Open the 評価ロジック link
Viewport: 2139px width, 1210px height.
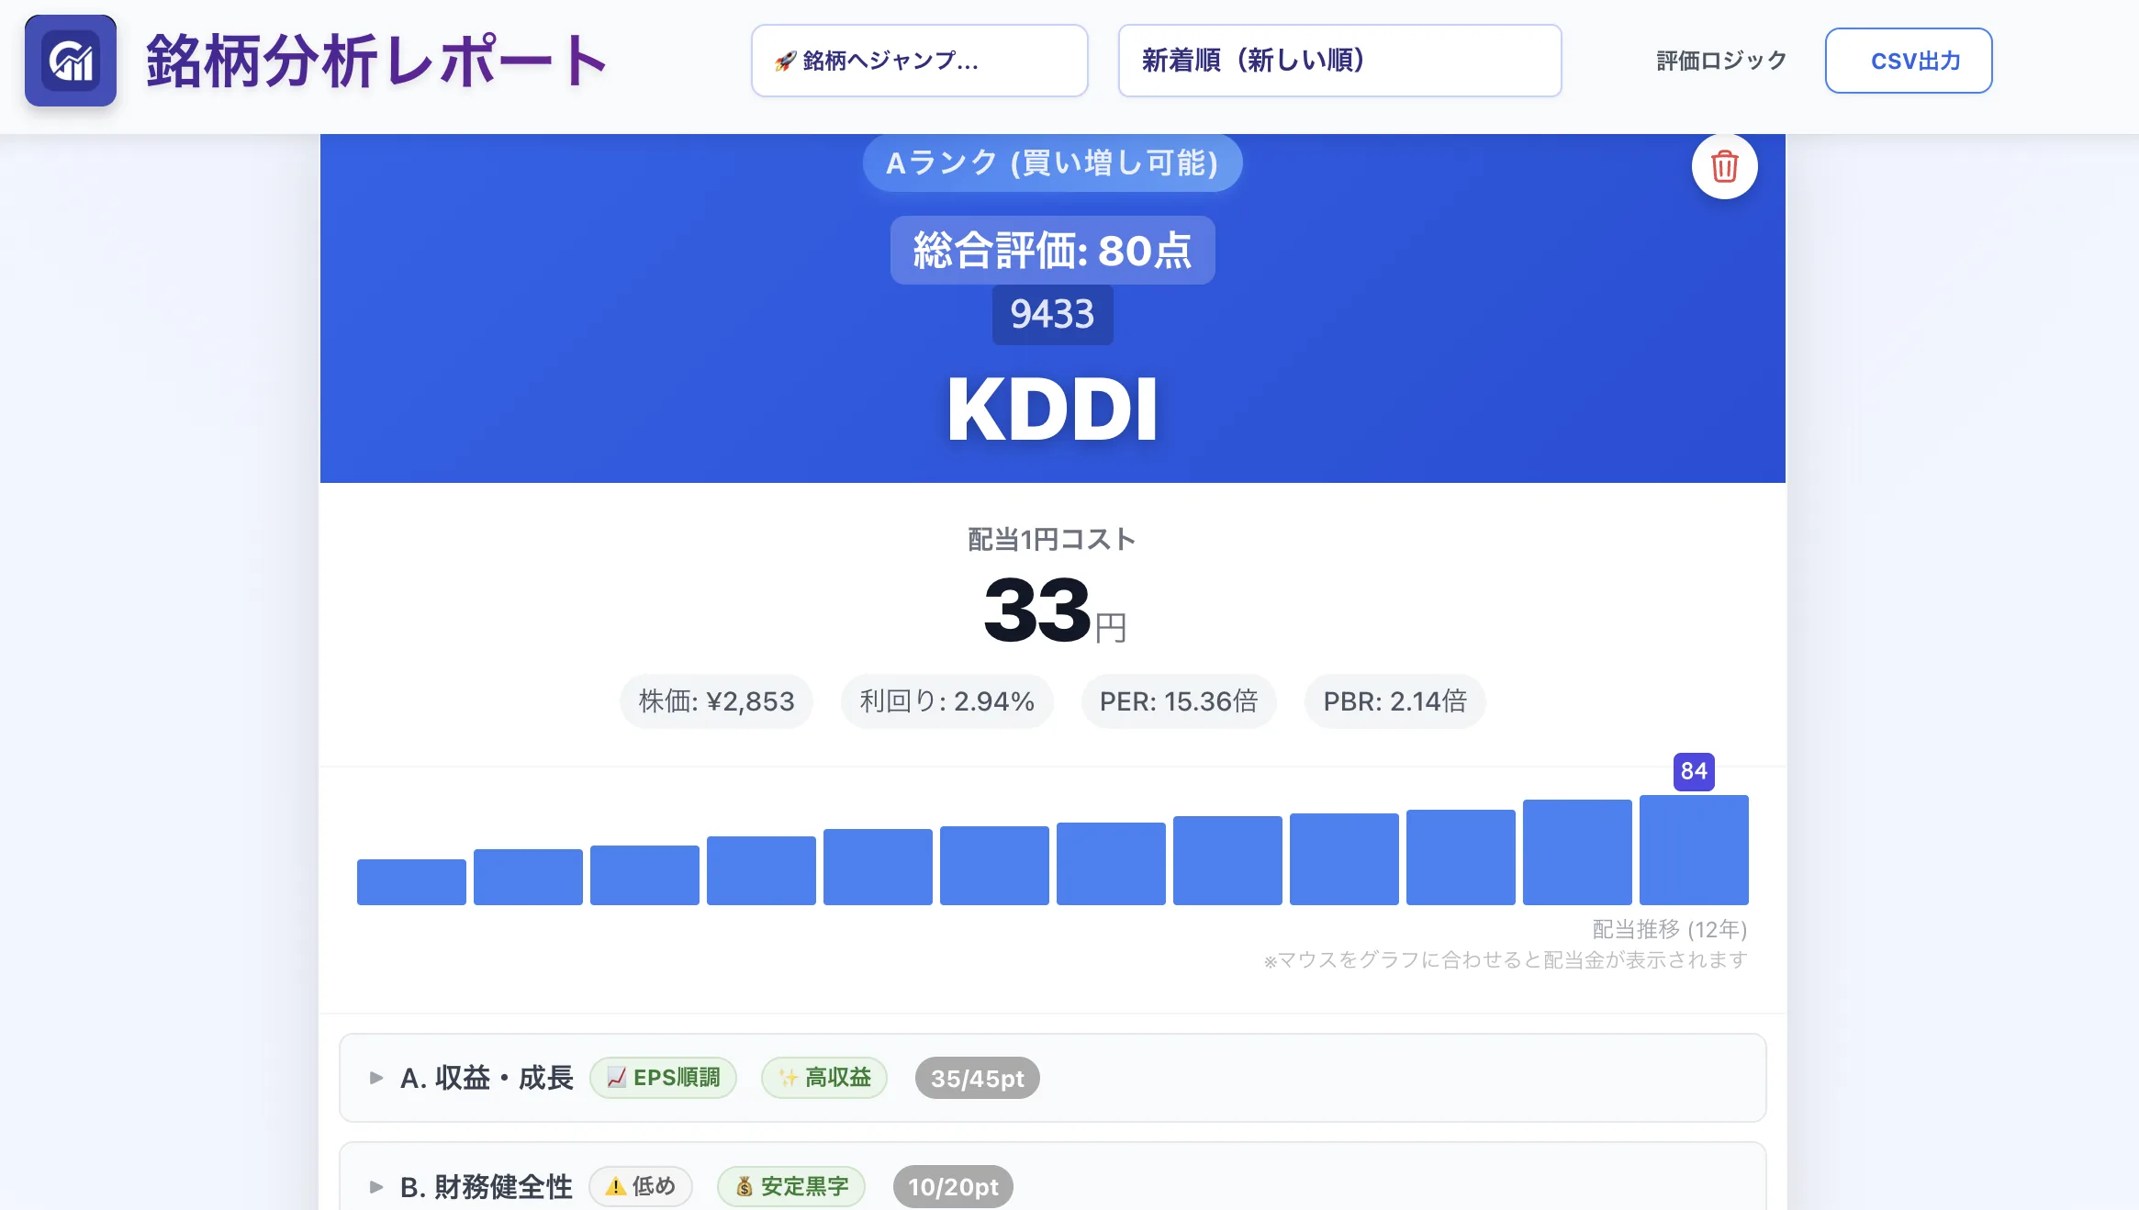tap(1721, 61)
